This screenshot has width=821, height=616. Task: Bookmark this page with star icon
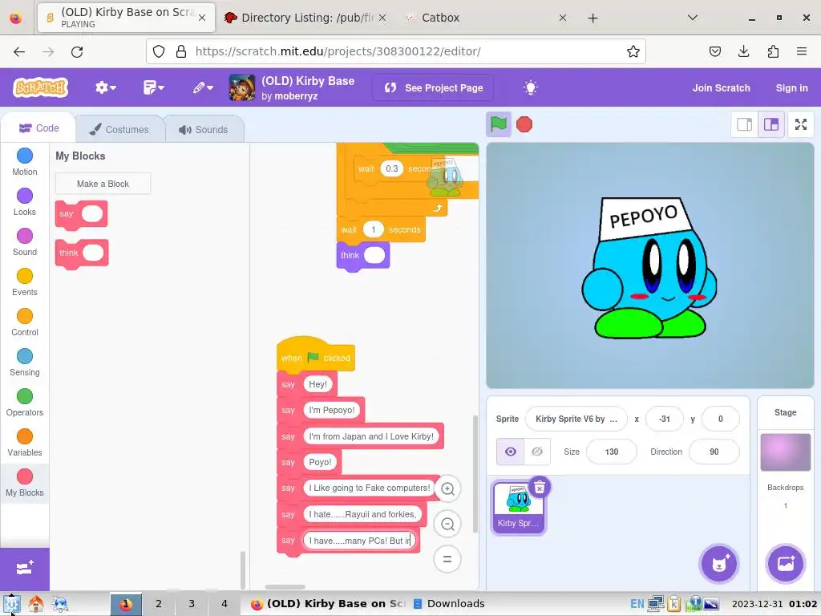[x=633, y=51]
